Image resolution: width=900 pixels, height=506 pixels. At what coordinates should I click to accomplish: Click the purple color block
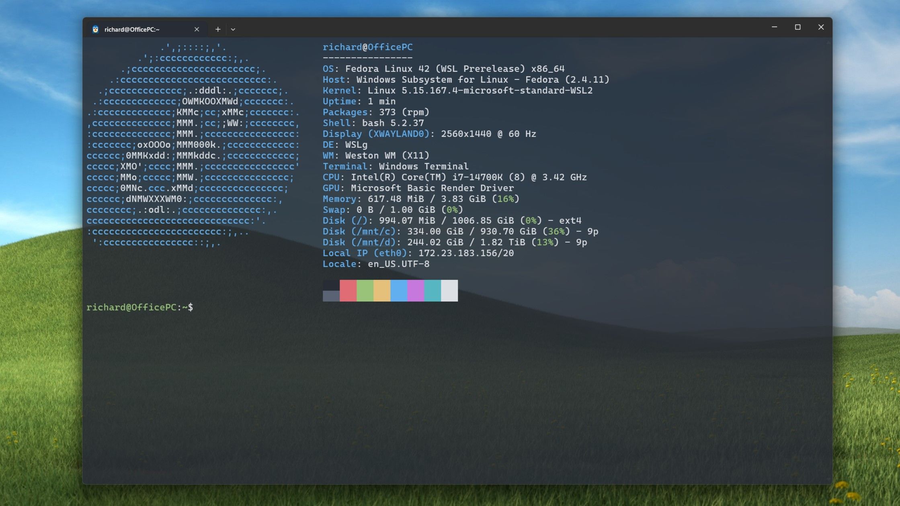(x=415, y=290)
